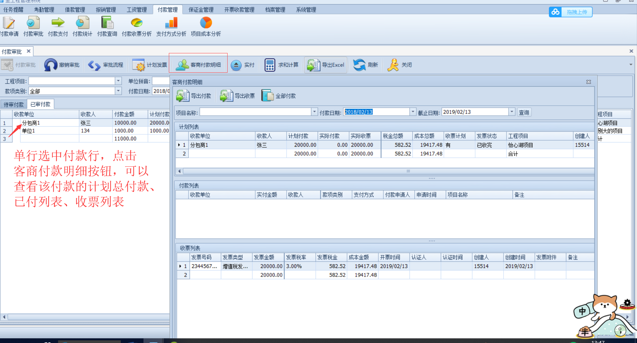
Task: Click the 客商付款明细 toolbar button
Action: 198,65
